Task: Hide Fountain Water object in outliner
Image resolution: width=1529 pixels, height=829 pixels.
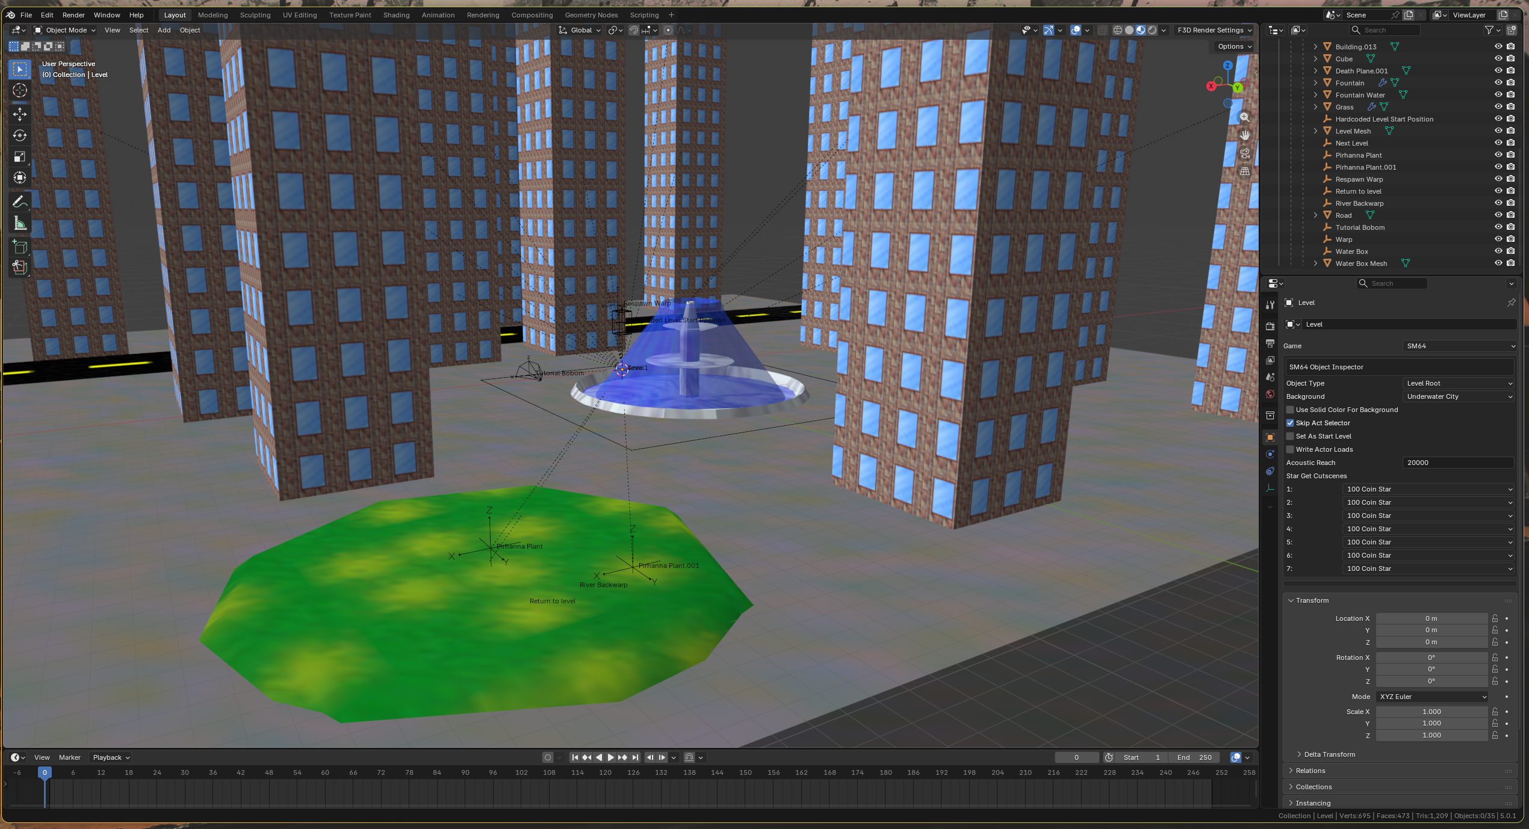Action: coord(1498,94)
